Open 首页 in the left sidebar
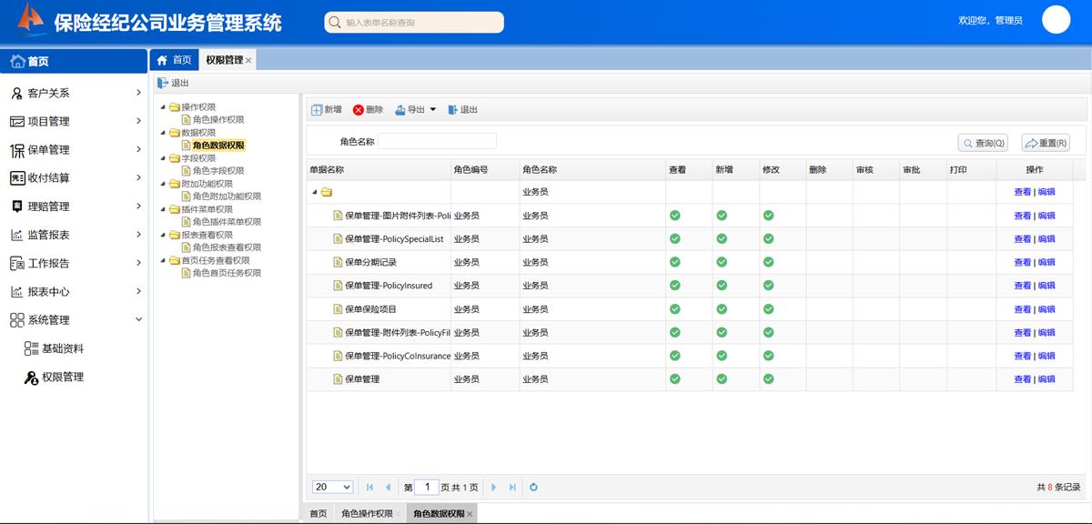The height and width of the screenshot is (524, 1092). 75,62
